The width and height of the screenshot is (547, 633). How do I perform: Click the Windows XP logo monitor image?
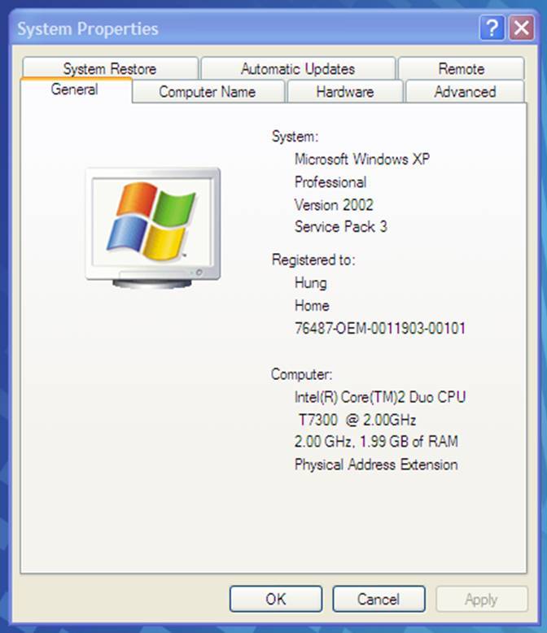(152, 226)
